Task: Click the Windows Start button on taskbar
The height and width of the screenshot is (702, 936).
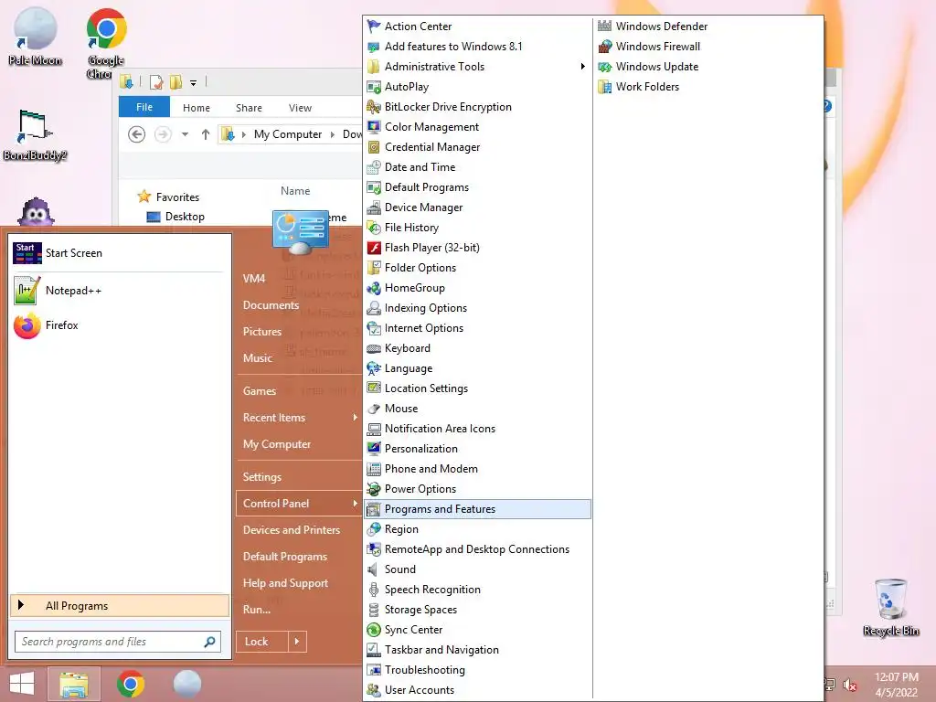Action: [22, 684]
